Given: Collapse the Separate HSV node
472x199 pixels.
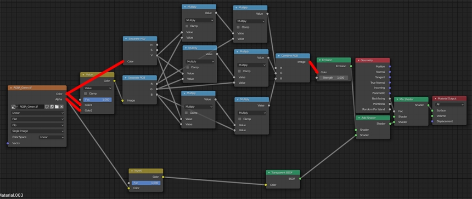Looking at the screenshot, I should pos(126,39).
